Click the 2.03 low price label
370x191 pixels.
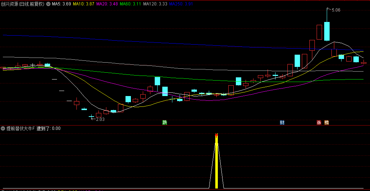[x=100, y=119]
